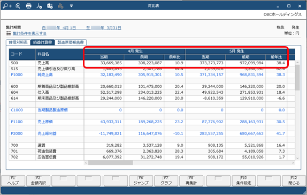307x195 pixels.
Task: Select the 期末商品及び製品棚卸高 row
Action: click(58, 98)
